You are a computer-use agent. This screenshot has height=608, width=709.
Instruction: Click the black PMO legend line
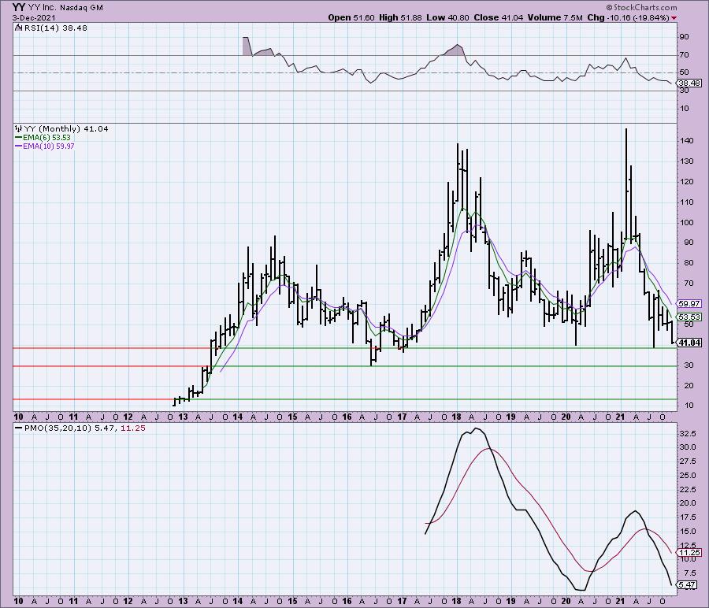click(19, 428)
